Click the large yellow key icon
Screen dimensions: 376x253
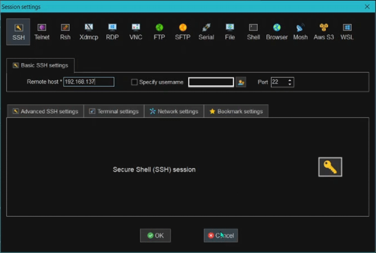click(x=330, y=167)
